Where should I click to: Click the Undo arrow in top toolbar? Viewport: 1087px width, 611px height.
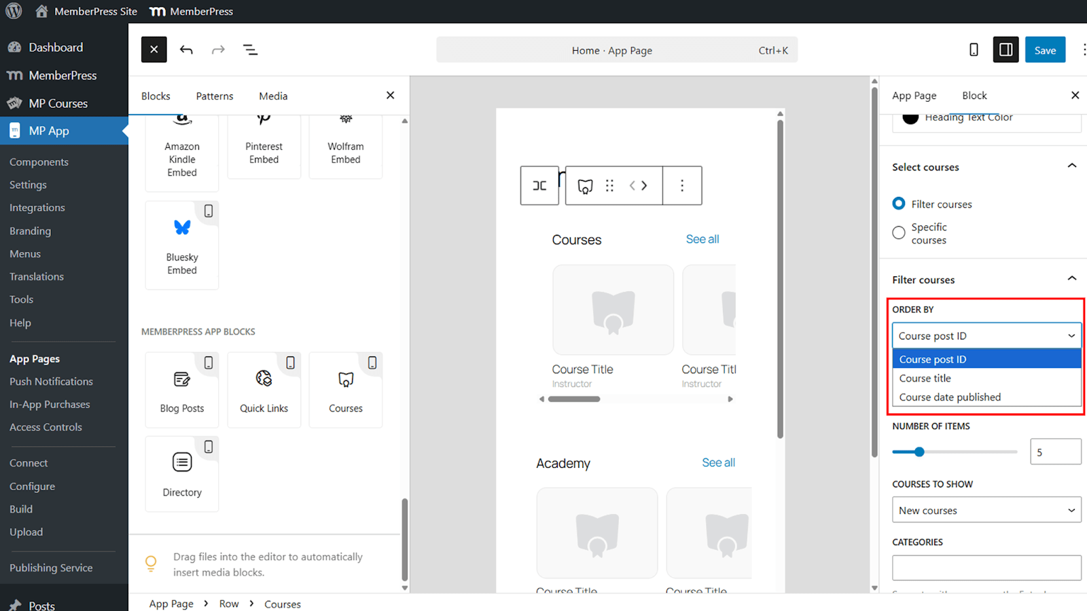(186, 50)
